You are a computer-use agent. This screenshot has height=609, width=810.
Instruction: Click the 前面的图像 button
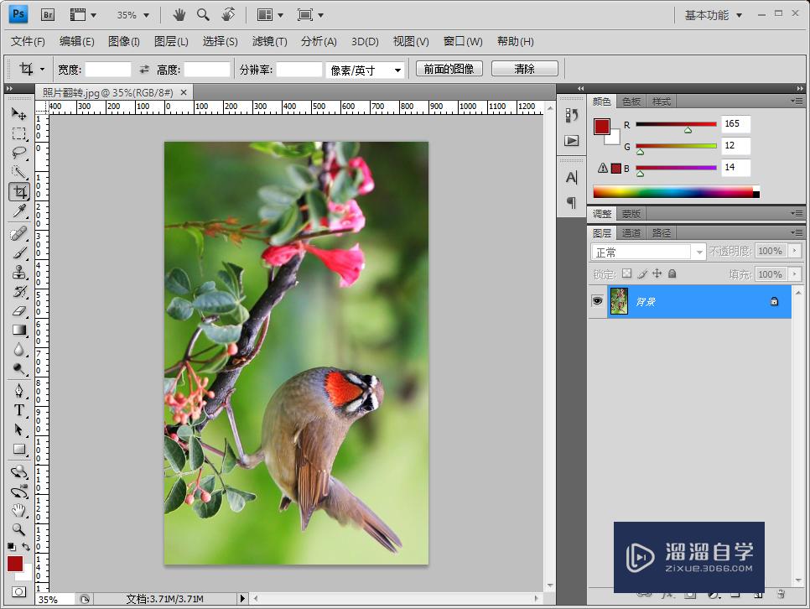pyautogui.click(x=449, y=69)
